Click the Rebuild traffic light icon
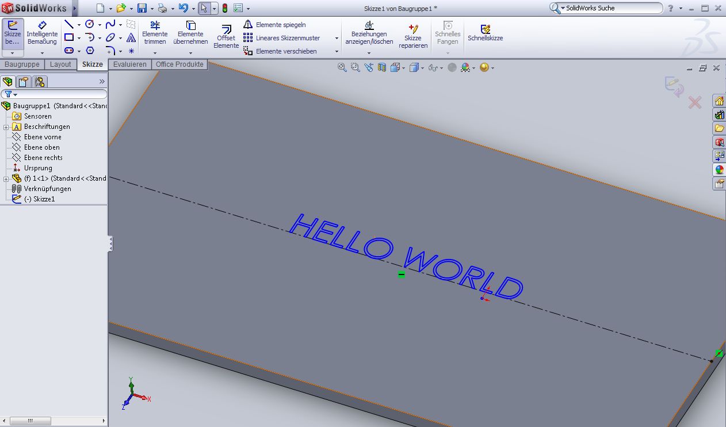The height and width of the screenshot is (427, 726). coord(225,8)
